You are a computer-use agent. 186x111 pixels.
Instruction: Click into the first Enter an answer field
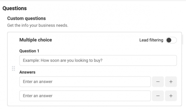[85, 82]
